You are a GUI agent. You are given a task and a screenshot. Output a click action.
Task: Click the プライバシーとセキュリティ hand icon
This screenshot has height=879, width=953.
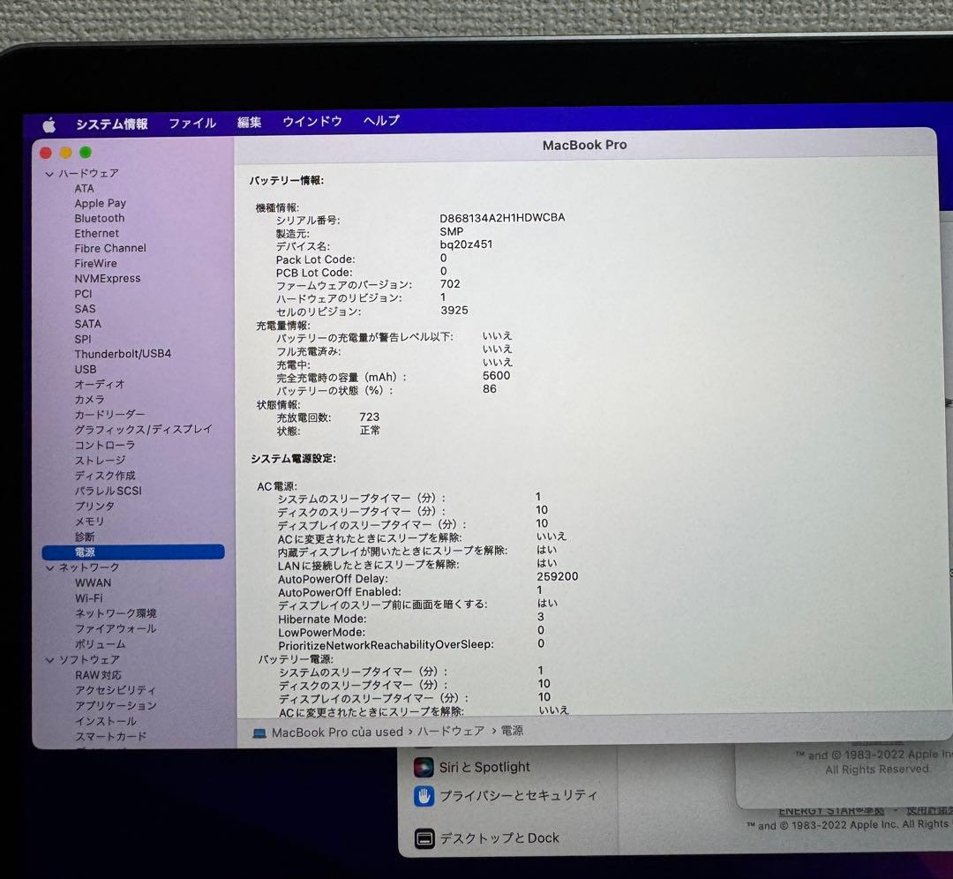point(426,795)
